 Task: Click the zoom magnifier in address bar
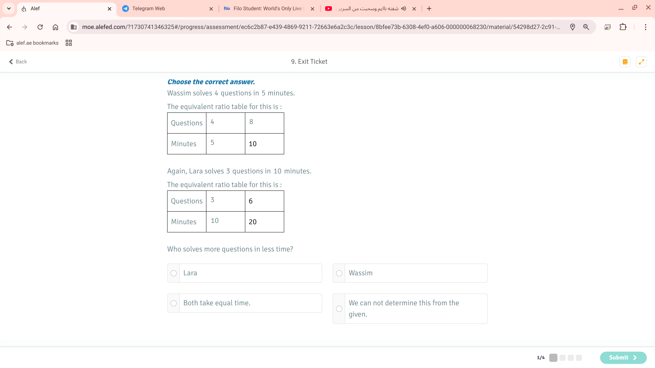click(586, 27)
